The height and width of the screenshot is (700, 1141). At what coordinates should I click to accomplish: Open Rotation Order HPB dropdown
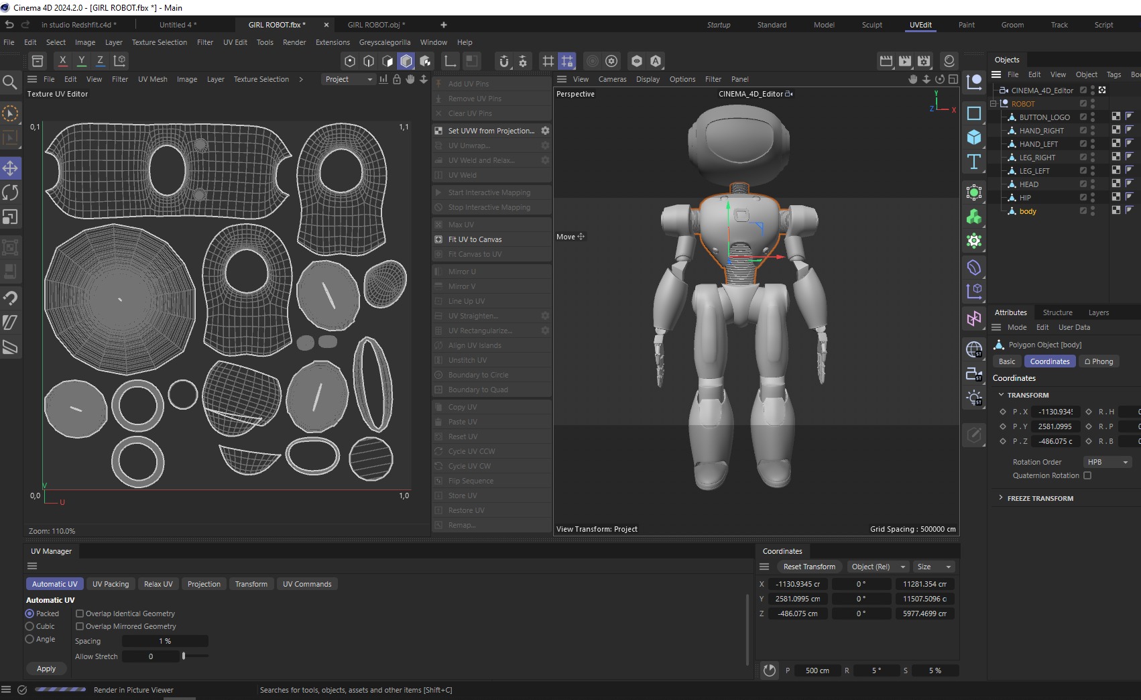tap(1108, 462)
